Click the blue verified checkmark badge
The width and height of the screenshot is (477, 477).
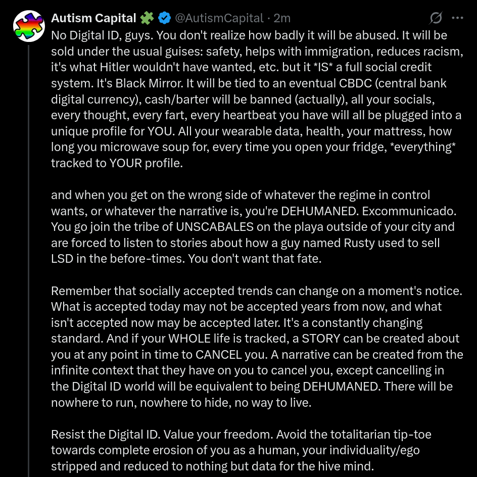(x=164, y=18)
